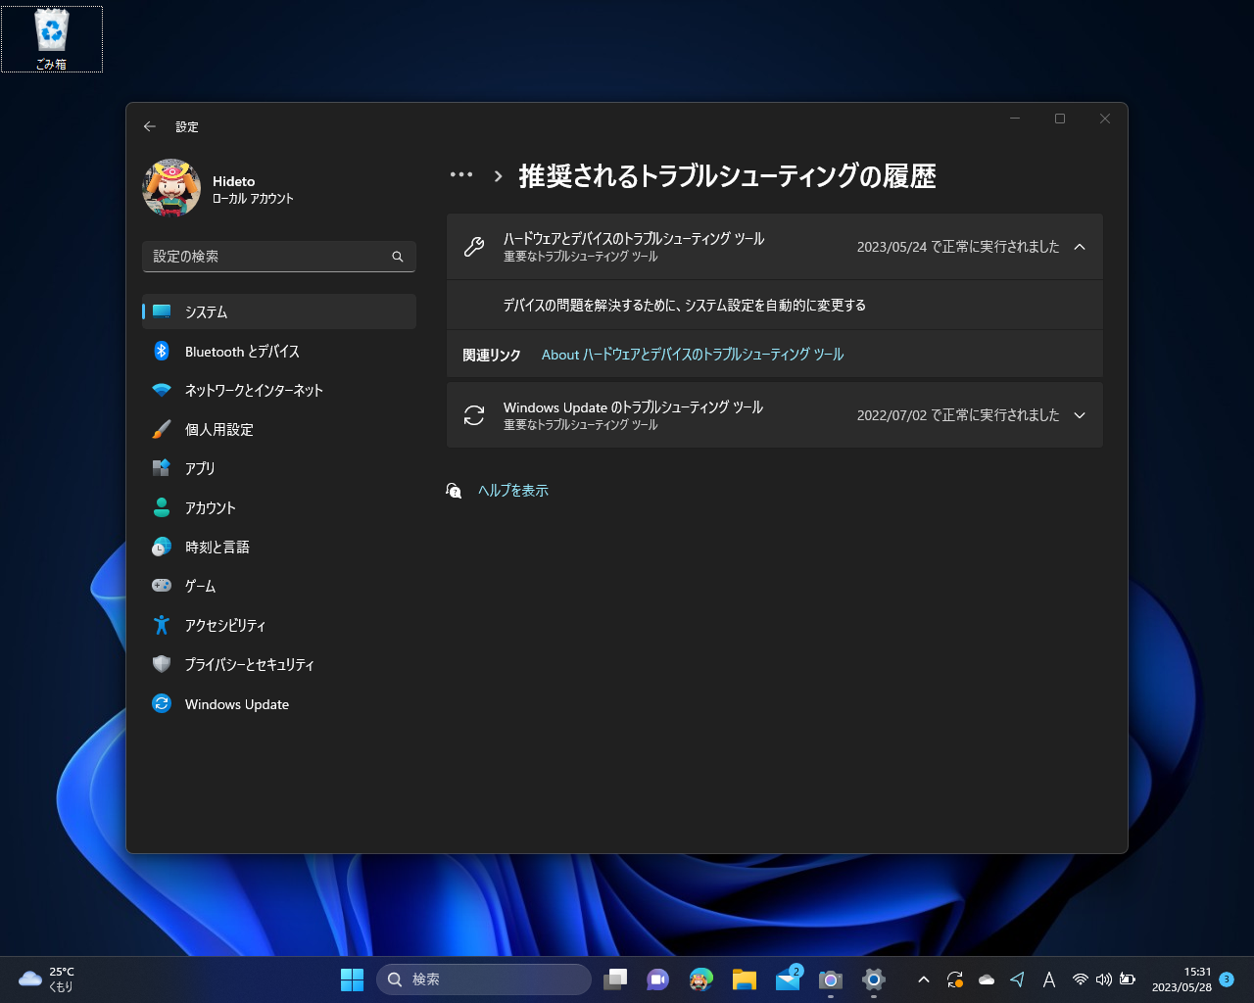Show hidden system tray icons
1254x1003 pixels.
923,979
